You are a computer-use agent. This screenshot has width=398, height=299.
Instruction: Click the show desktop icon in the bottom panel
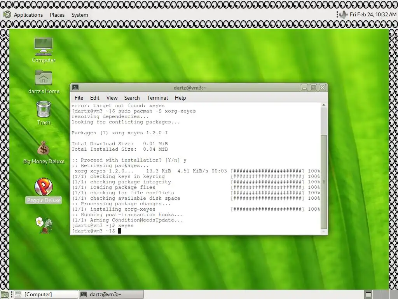tap(5, 294)
